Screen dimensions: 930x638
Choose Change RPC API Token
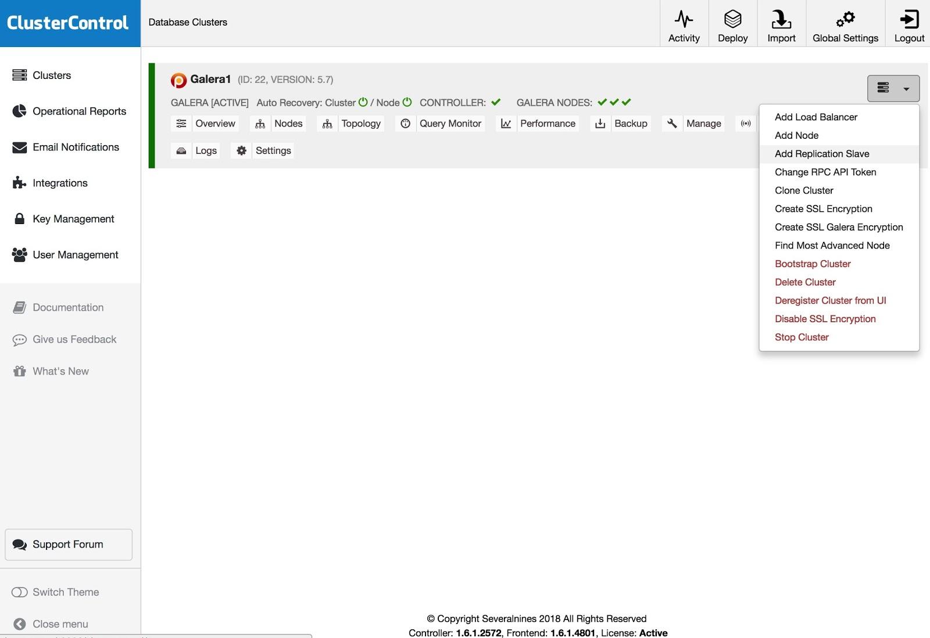pyautogui.click(x=825, y=172)
